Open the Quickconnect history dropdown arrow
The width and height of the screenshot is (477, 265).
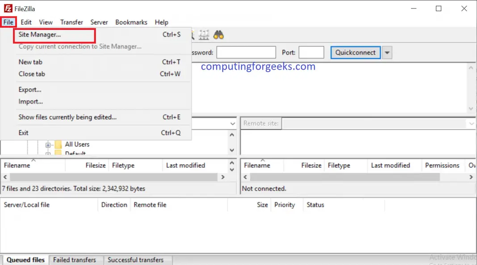pos(387,52)
